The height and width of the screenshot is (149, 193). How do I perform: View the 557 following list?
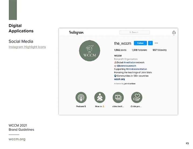pyautogui.click(x=160, y=50)
